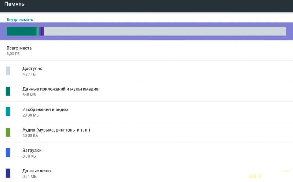Viewport: 293px width, 182px height.
Task: Click the navy swatch beside Данные кеша
Action: (x=8, y=173)
